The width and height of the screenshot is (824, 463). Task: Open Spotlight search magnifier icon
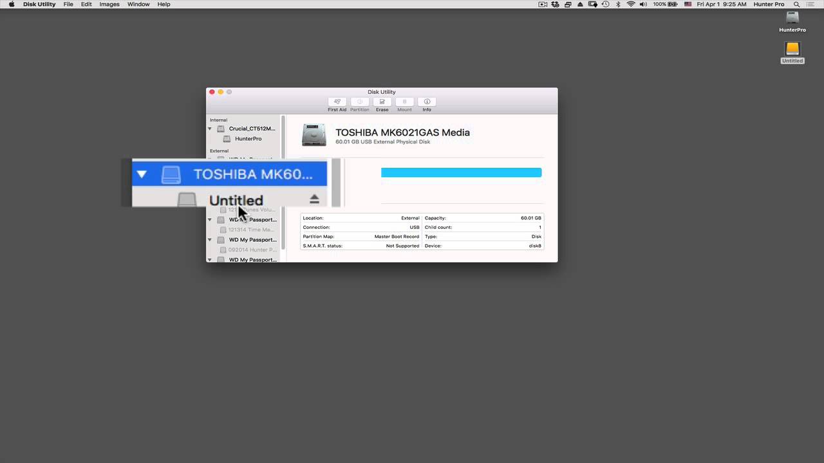tap(796, 5)
